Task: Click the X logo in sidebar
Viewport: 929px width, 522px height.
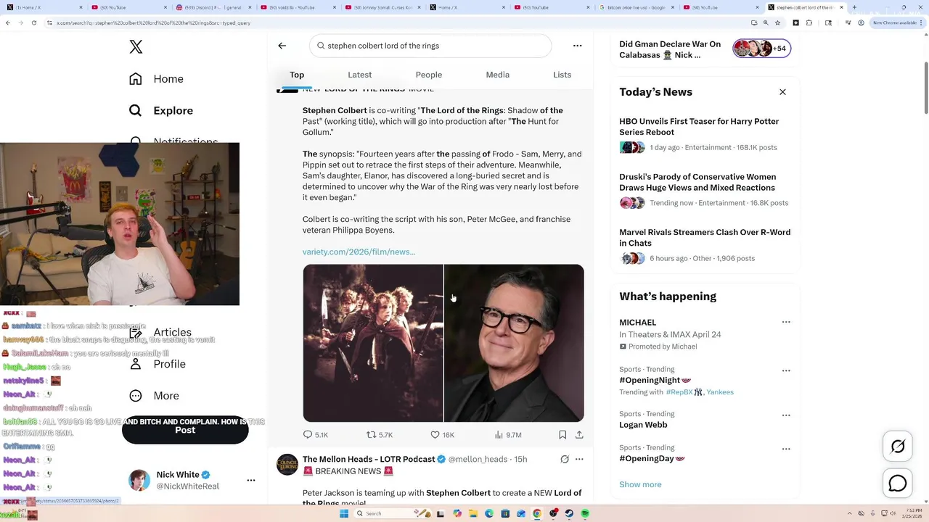Action: (136, 47)
